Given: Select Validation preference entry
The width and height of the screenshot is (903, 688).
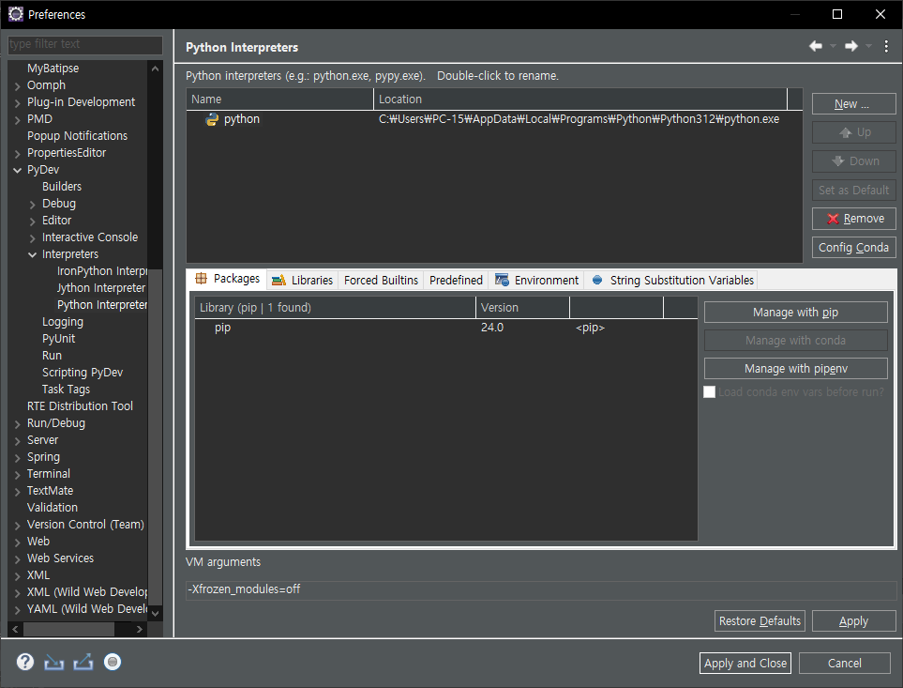Looking at the screenshot, I should tap(53, 508).
